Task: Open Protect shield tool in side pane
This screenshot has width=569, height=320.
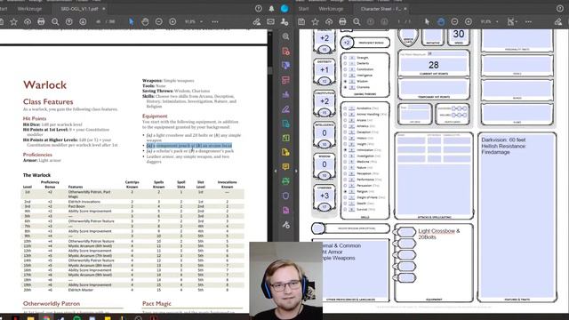Action: pyautogui.click(x=286, y=196)
